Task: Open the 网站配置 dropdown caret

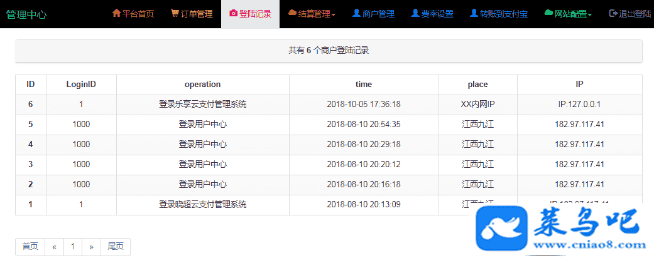Action: click(590, 14)
